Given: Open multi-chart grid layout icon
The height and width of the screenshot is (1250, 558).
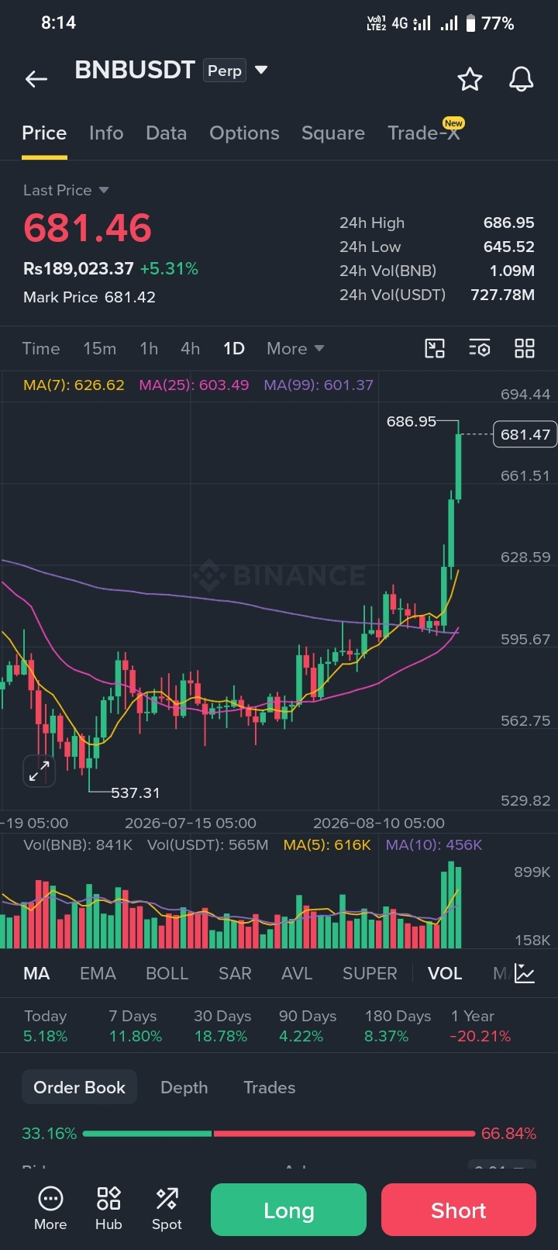Looking at the screenshot, I should [525, 348].
